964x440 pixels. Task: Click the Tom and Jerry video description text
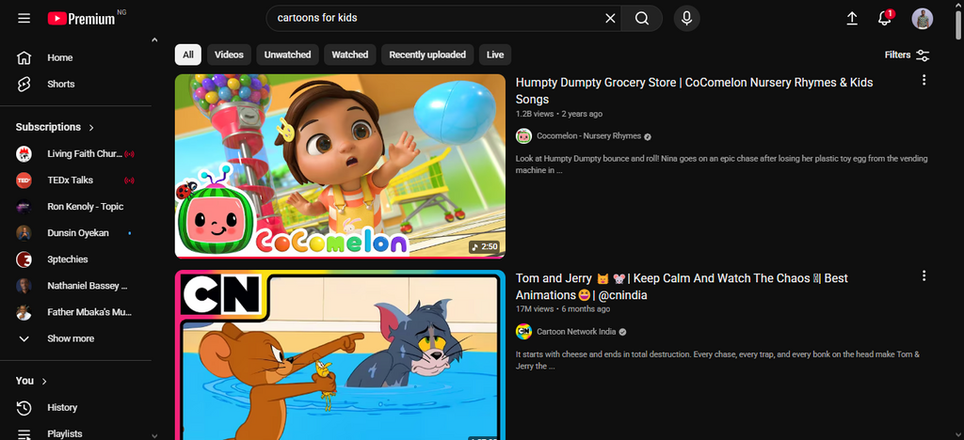pos(718,360)
